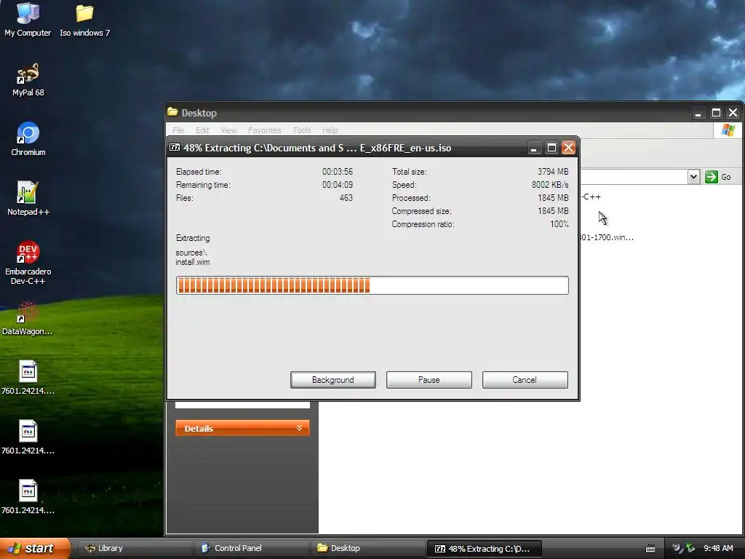Click the Elapsed time value 00:03:56

(x=338, y=171)
